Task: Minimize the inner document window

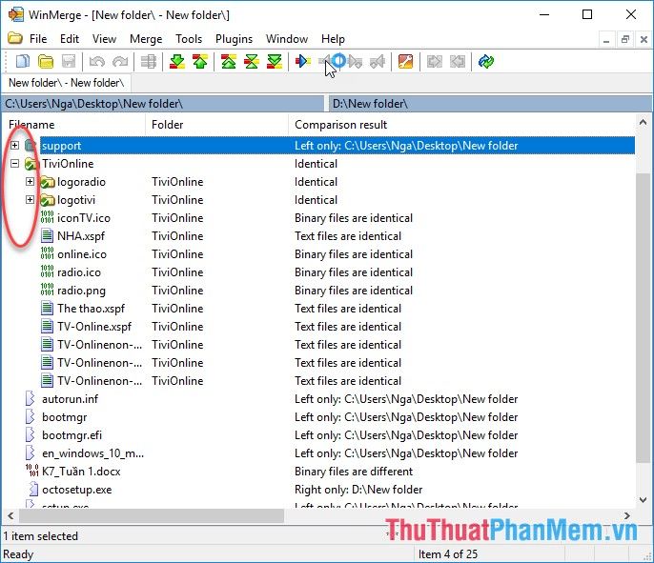Action: (606, 40)
